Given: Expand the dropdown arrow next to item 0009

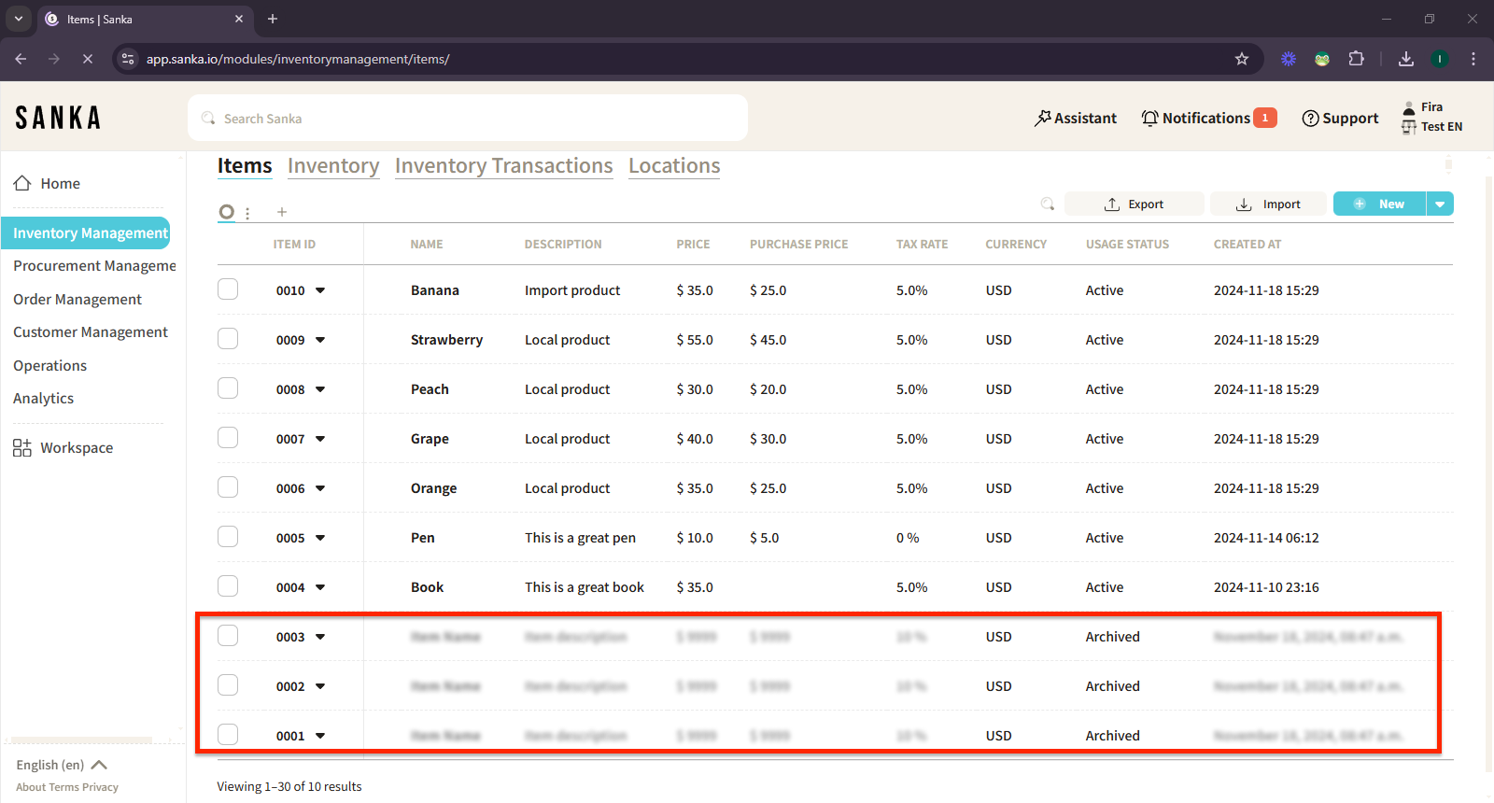Looking at the screenshot, I should coord(320,340).
